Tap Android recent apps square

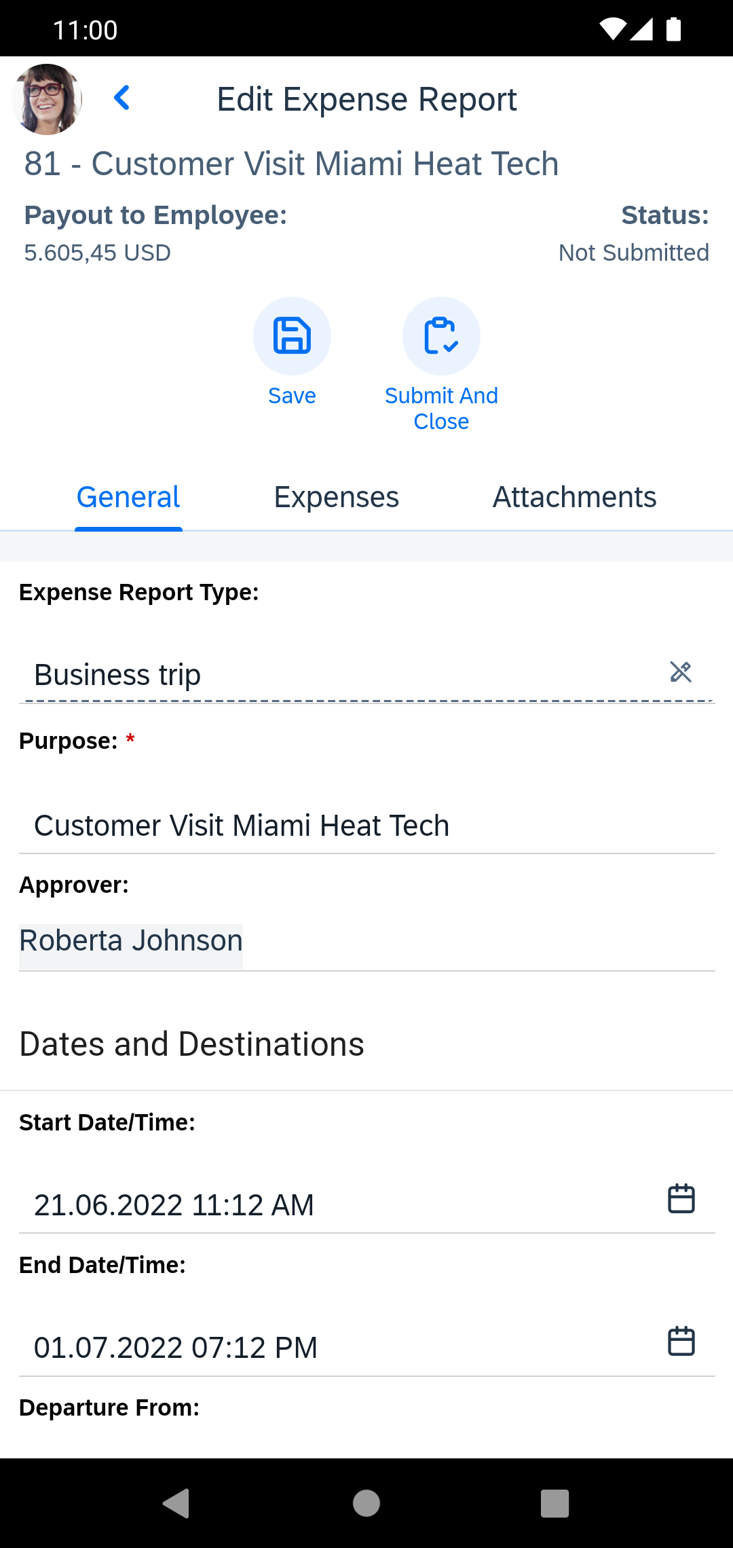(555, 1503)
